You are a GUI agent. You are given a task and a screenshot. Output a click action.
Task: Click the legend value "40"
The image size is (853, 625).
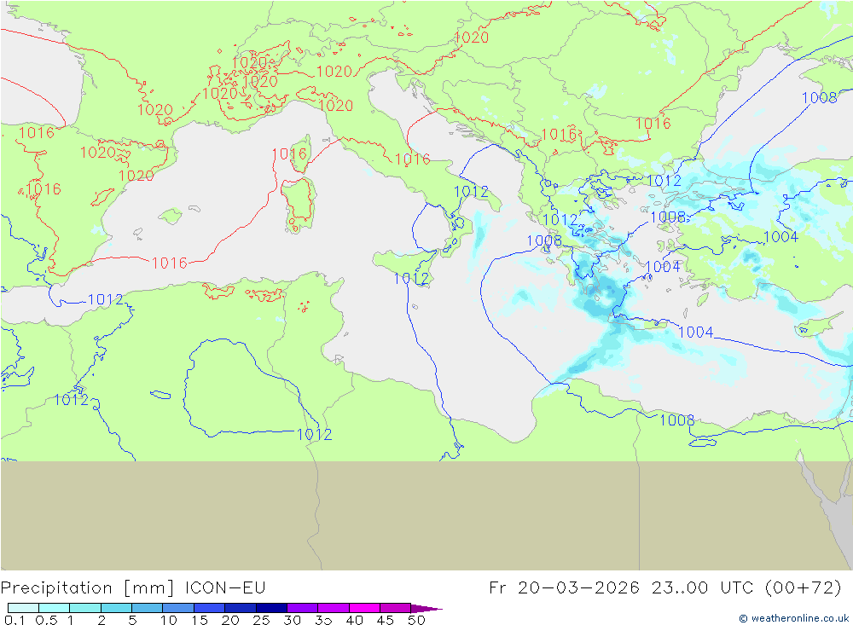pyautogui.click(x=354, y=620)
